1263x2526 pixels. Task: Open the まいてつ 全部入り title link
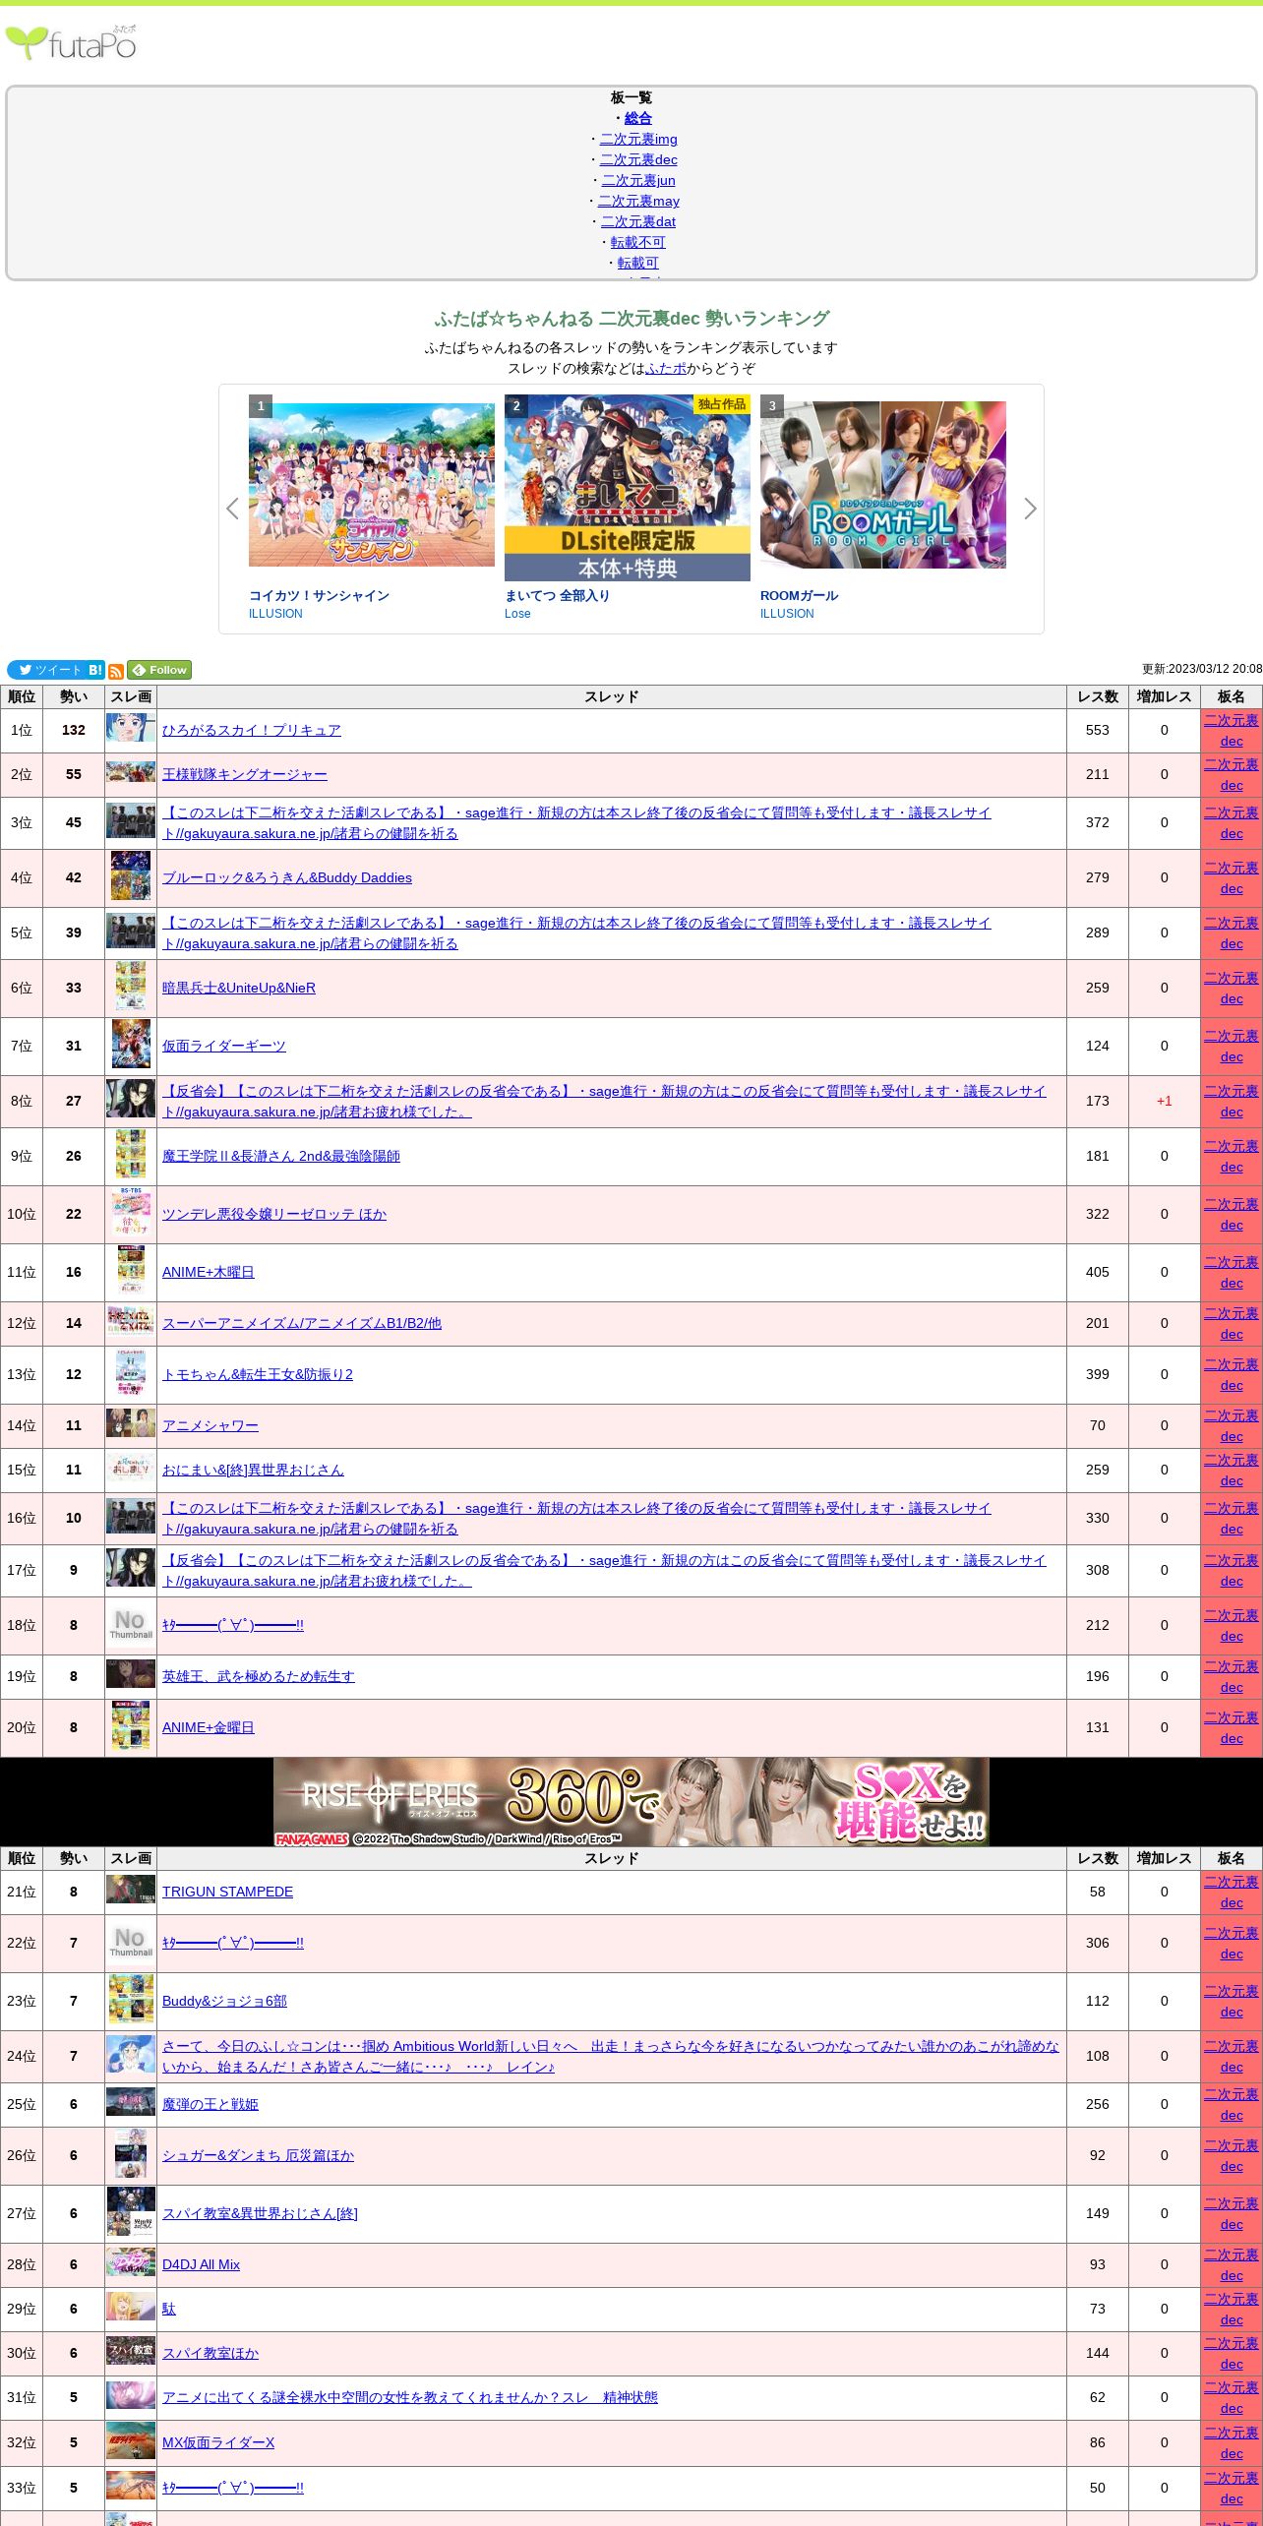pyautogui.click(x=557, y=595)
